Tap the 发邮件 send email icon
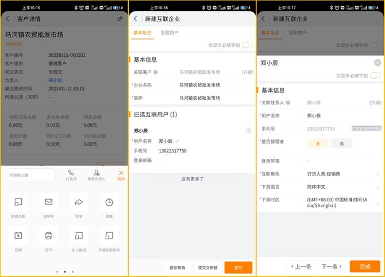 tap(48, 202)
